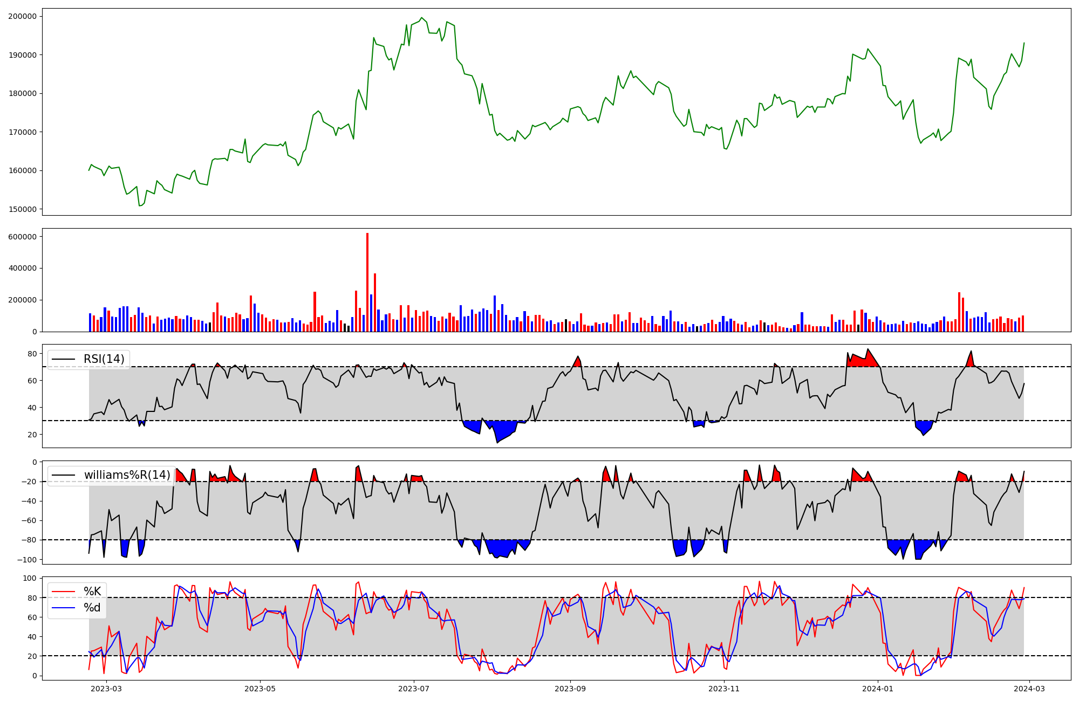This screenshot has width=1079, height=701.
Task: Click the -100 tick on Williams %R axis
Action: pos(27,560)
